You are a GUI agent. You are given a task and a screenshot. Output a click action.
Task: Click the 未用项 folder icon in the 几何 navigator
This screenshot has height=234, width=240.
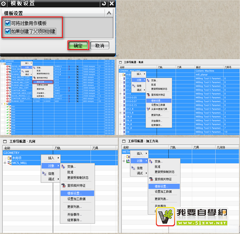10,157
